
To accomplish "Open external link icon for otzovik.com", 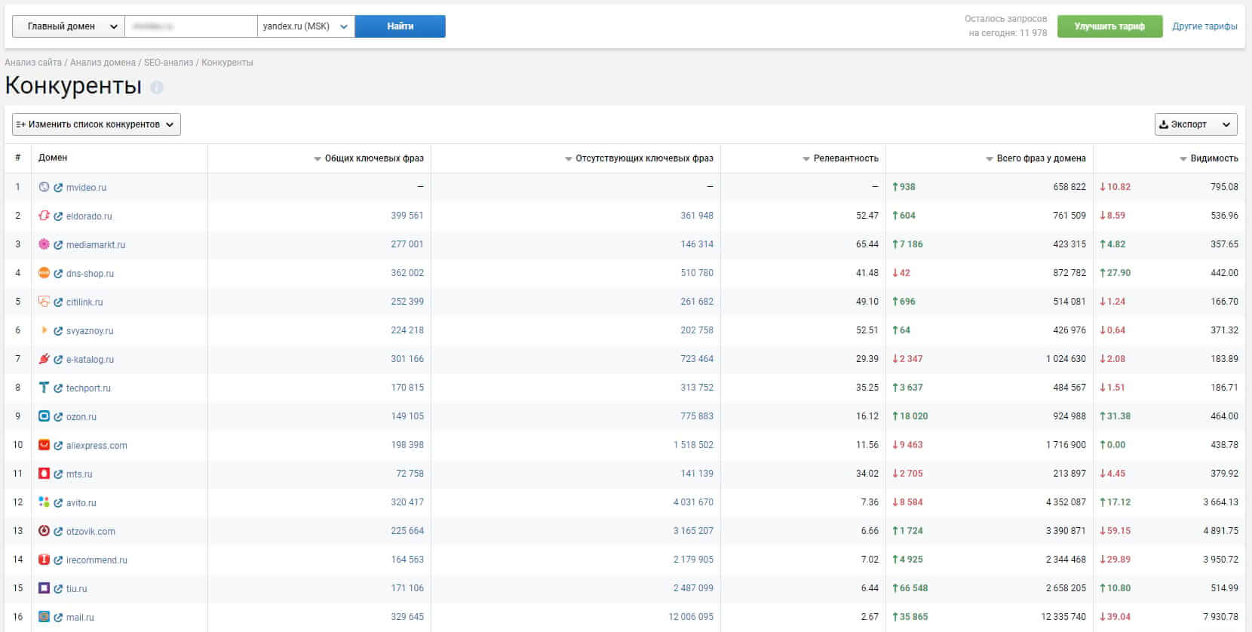I will tap(58, 532).
